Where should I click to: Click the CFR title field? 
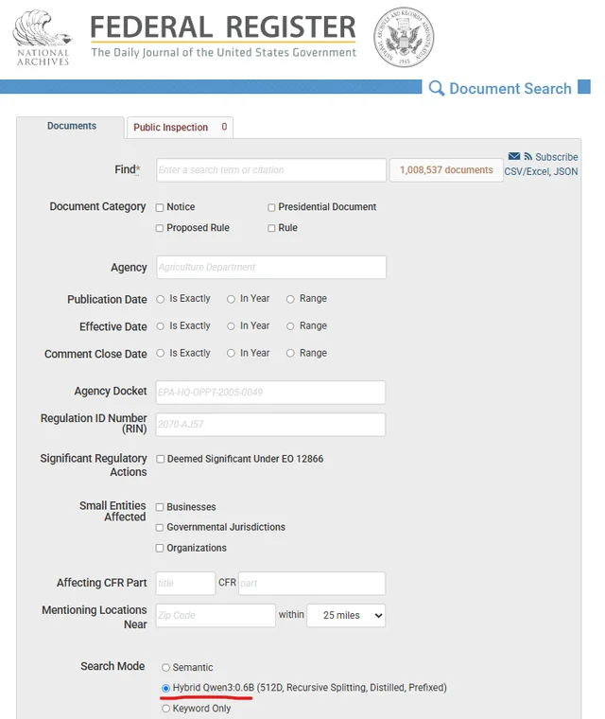point(185,584)
